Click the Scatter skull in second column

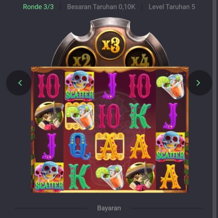coord(80,86)
